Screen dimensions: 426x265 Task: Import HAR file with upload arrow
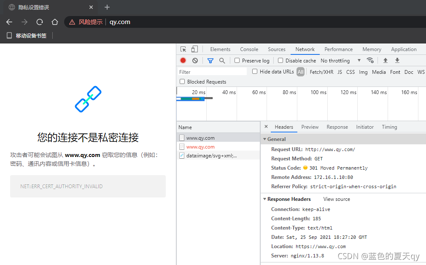pyautogui.click(x=385, y=60)
